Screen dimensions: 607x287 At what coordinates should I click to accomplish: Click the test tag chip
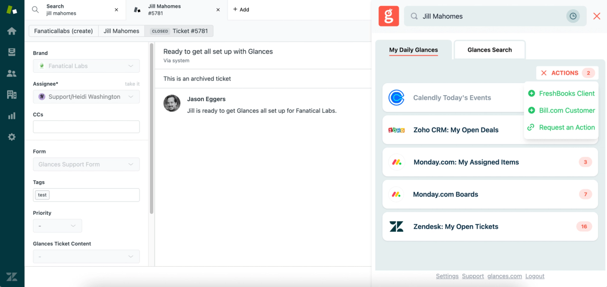[42, 195]
